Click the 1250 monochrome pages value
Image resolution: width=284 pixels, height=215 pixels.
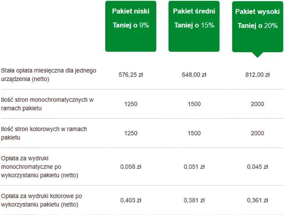[131, 104]
